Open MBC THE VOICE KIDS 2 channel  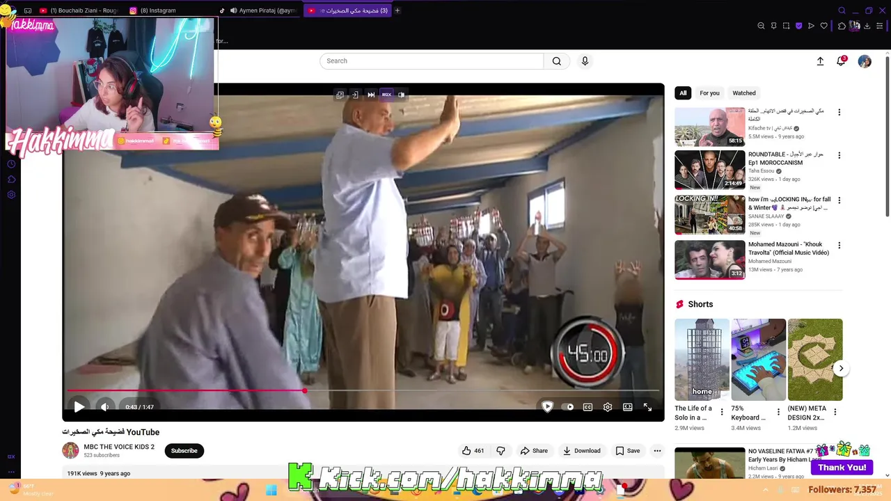point(119,447)
